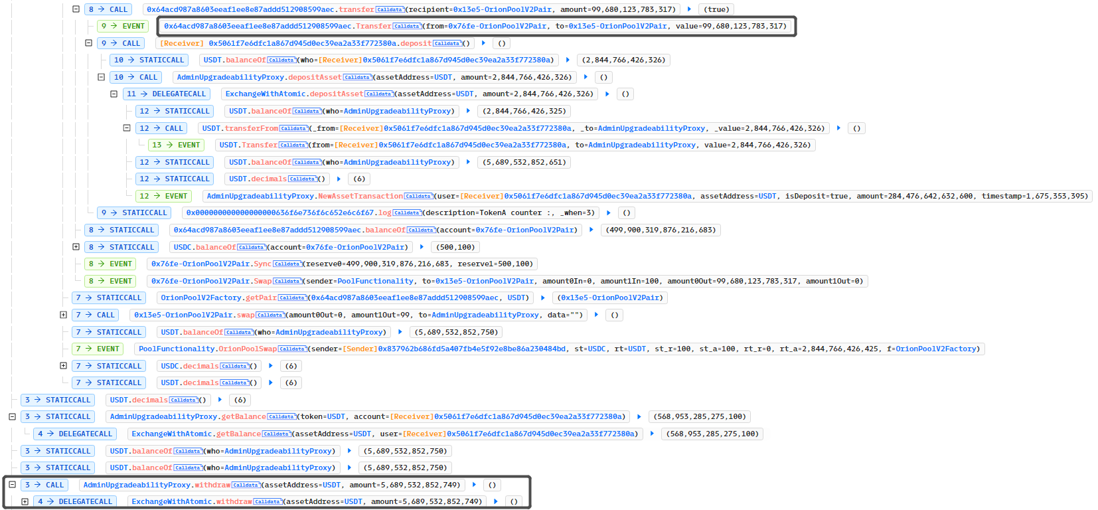Collapse the 9 CALL Receiver deposit node
Viewport: 1098px width, 510px height.
88,43
